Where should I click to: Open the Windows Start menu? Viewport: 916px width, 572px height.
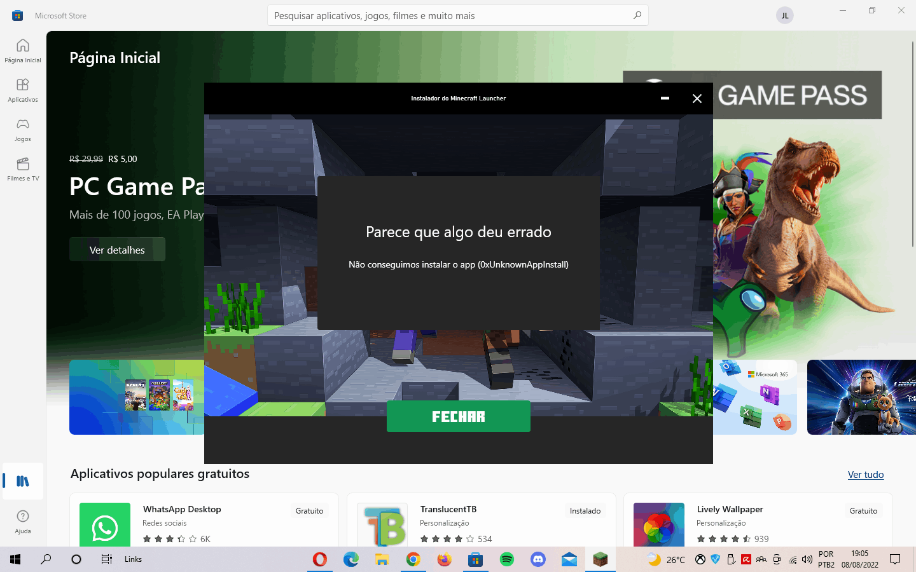tap(15, 559)
